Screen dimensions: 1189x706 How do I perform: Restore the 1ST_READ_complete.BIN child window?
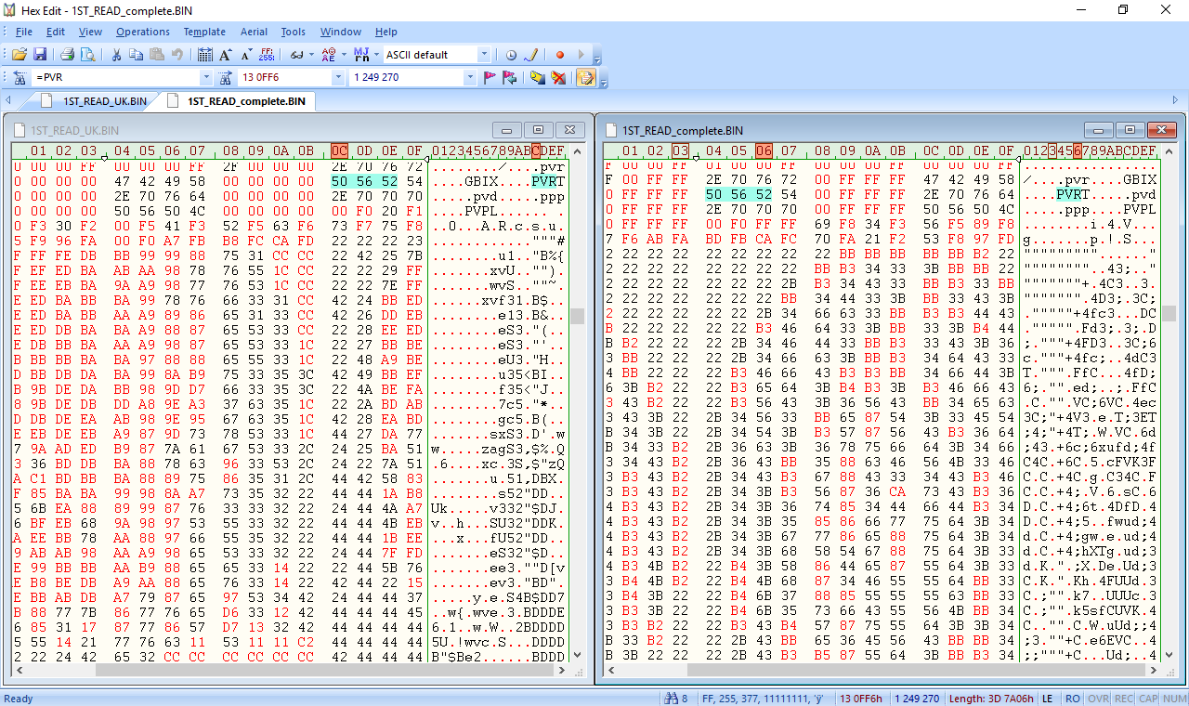click(x=1130, y=130)
